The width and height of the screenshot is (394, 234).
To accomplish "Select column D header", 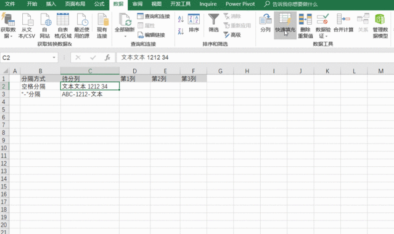I will click(134, 71).
